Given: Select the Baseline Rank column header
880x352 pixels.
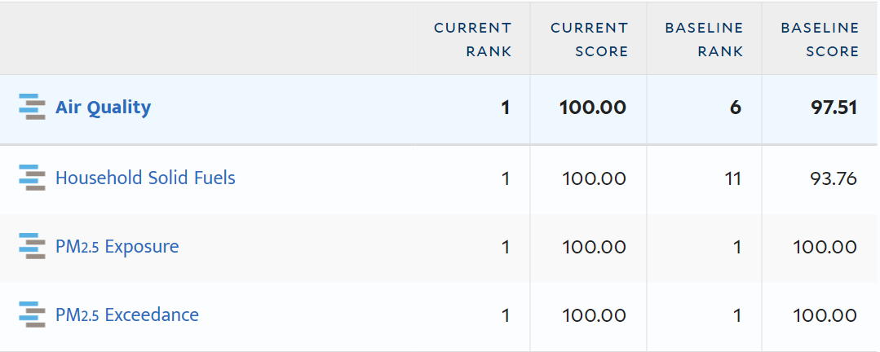Looking at the screenshot, I should [704, 39].
